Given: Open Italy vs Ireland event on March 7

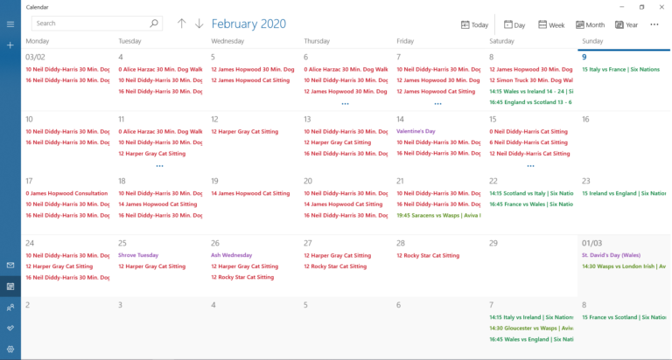Looking at the screenshot, I should pyautogui.click(x=531, y=317).
